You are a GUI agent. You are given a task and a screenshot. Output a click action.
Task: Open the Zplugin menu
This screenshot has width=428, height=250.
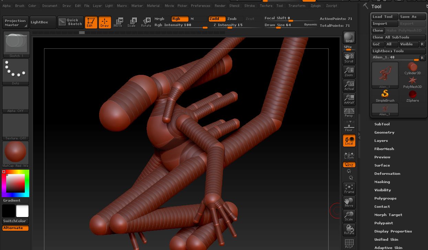coord(315,6)
